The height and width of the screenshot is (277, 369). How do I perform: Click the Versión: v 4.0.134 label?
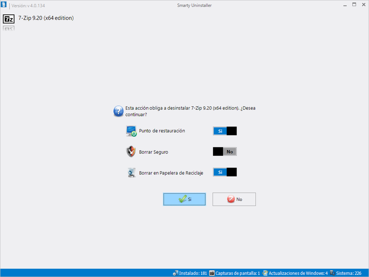point(28,6)
